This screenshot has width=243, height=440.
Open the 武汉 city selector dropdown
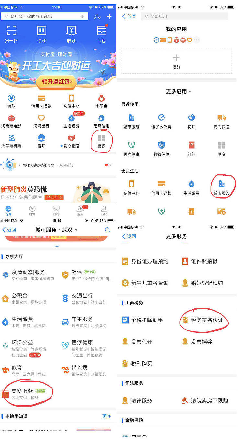pyautogui.click(x=76, y=230)
